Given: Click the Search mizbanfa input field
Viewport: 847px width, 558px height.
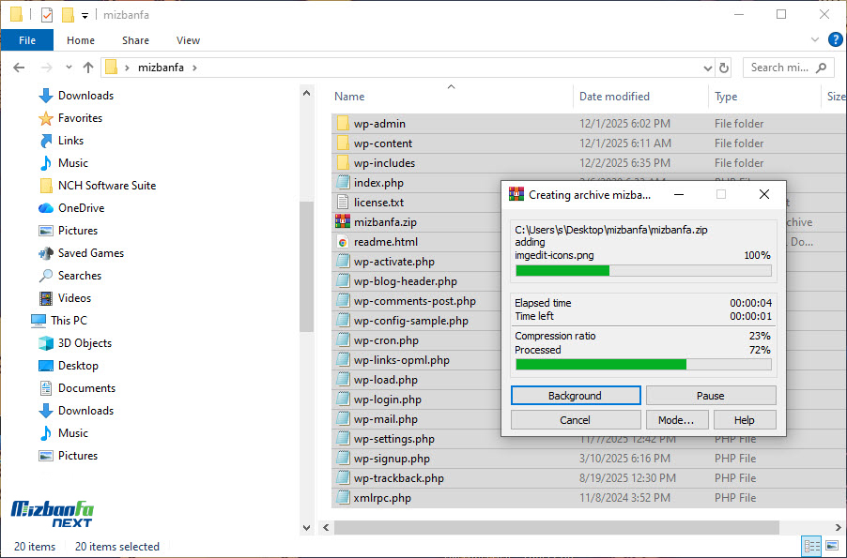Looking at the screenshot, I should click(781, 68).
